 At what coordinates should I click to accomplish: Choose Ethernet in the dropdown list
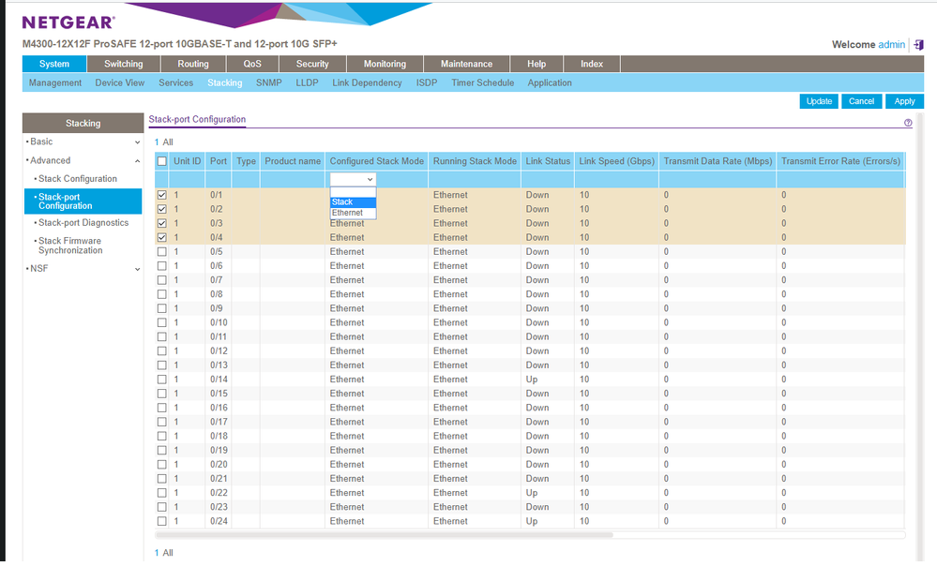click(354, 213)
